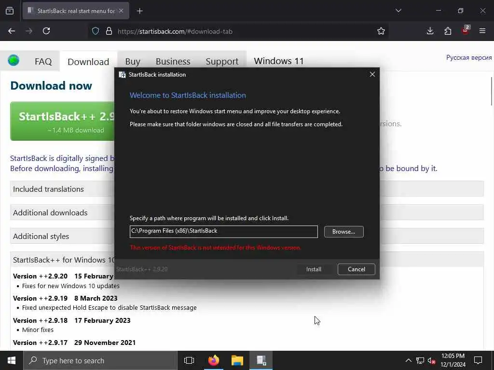
Task: Click the page vertical scrollbar
Action: 492,91
